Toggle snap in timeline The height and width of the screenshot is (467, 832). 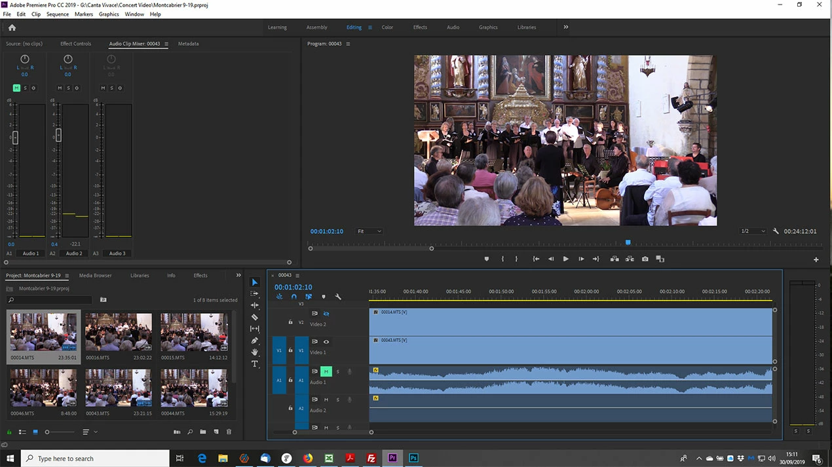[x=294, y=297]
